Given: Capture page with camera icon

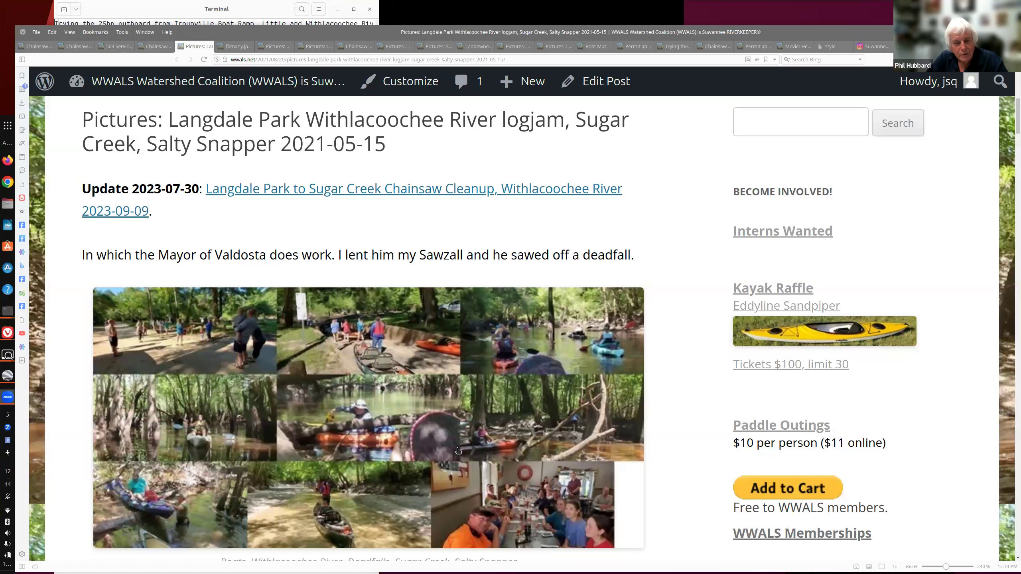Looking at the screenshot, I should (x=856, y=566).
